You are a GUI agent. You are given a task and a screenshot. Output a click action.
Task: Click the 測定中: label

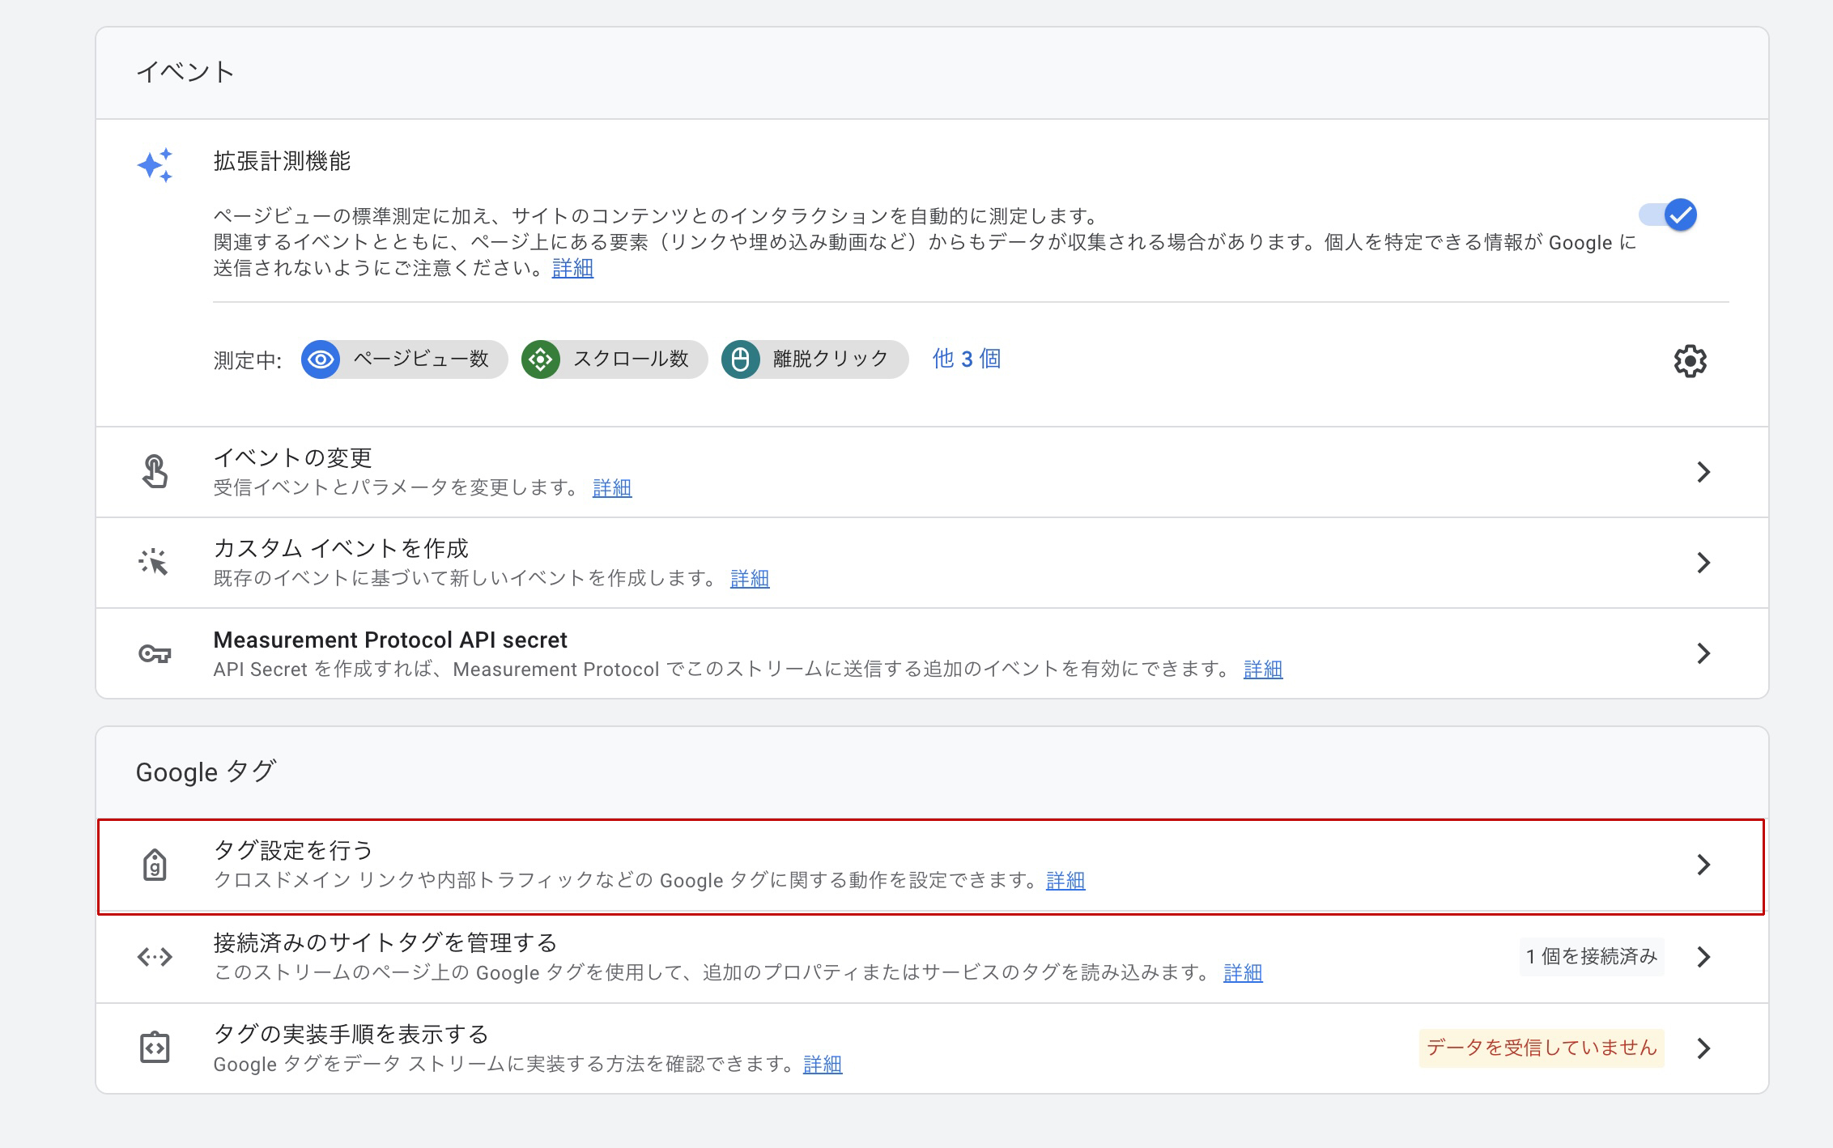pyautogui.click(x=248, y=359)
